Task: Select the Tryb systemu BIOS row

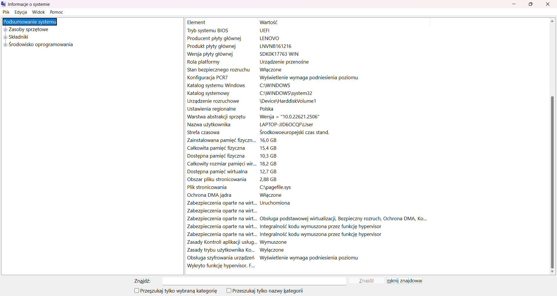Action: click(308, 30)
